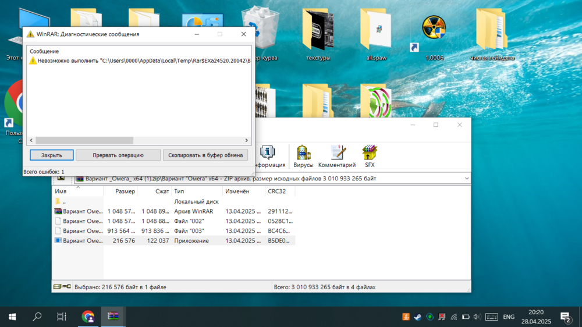Screen dimensions: 582x327
Task: Click the Прервать операцию button
Action: pos(118,155)
